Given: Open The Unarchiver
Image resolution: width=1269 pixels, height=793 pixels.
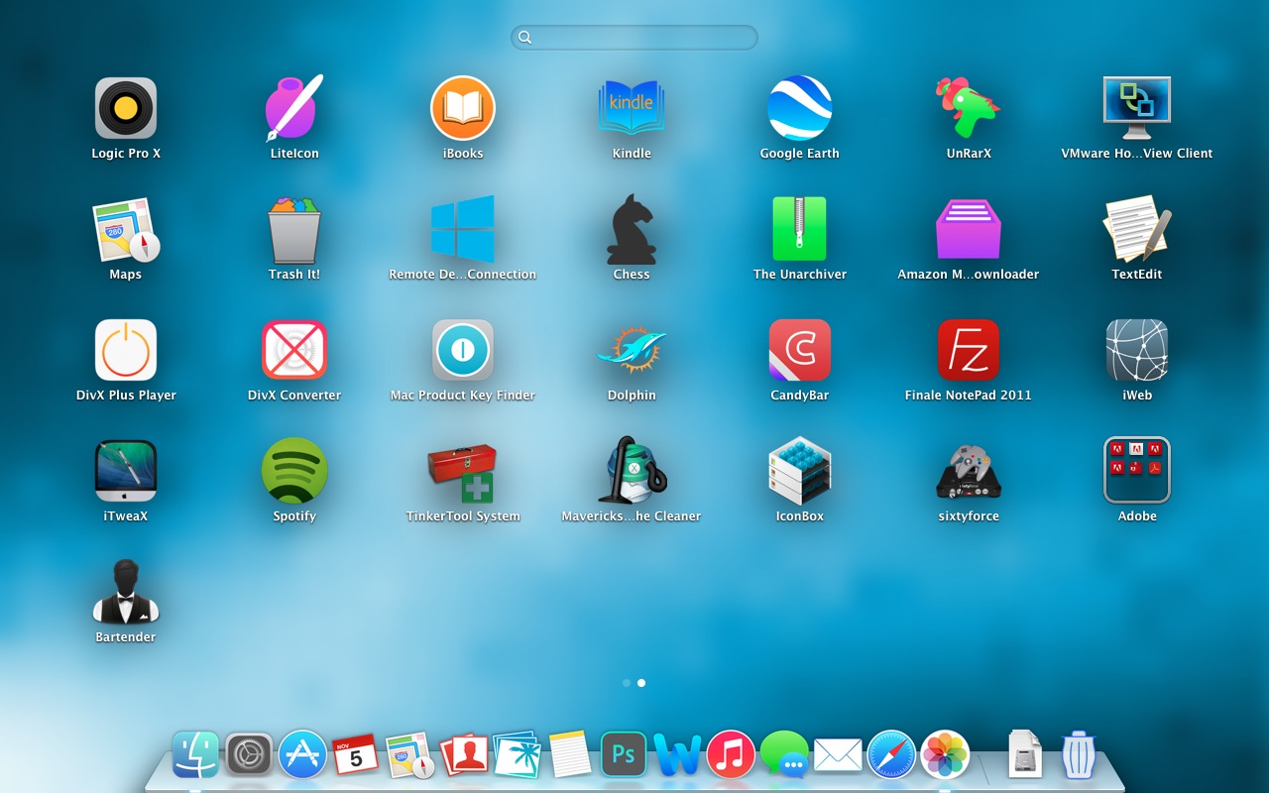Looking at the screenshot, I should click(x=800, y=229).
